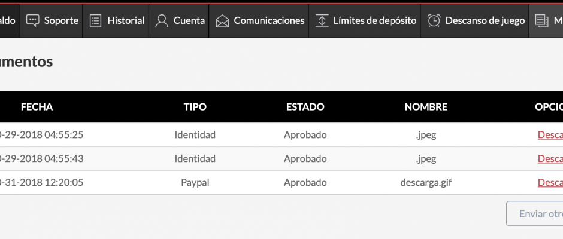
Task: Download the second Identidad document from 04:55:43
Action: [x=550, y=158]
